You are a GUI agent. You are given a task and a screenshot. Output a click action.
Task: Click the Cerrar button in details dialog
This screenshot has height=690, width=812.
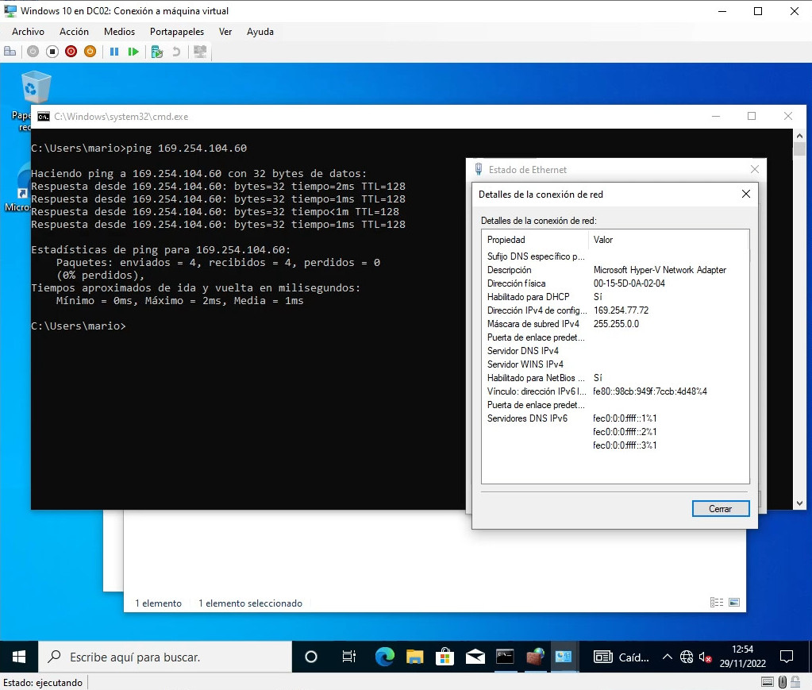pos(720,508)
